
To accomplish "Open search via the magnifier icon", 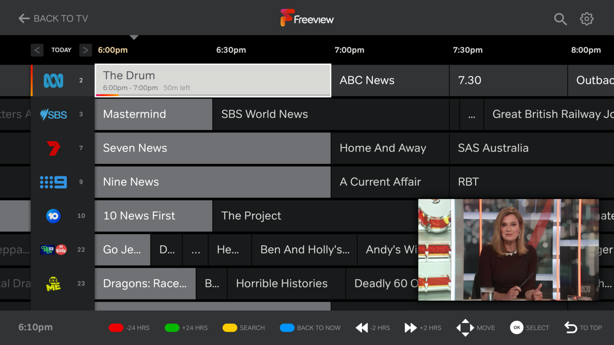I will tap(560, 19).
